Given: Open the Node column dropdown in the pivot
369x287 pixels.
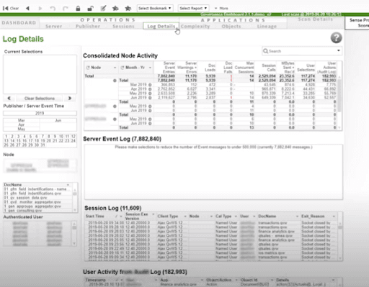Looking at the screenshot, I should [x=115, y=68].
